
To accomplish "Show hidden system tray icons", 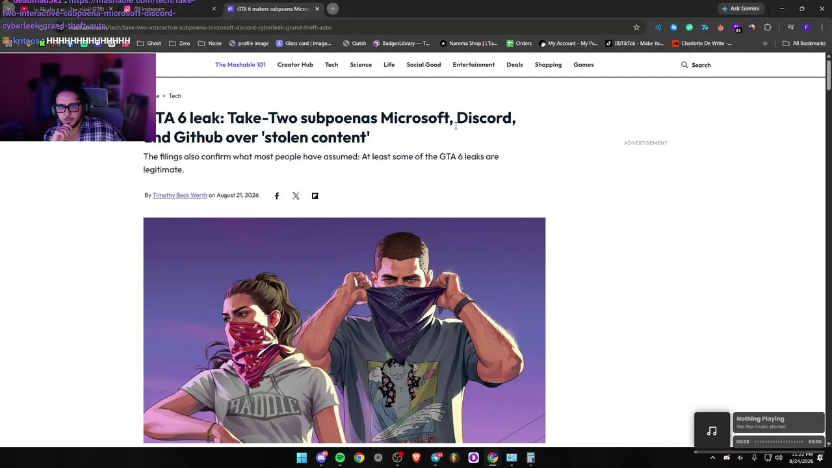I will click(712, 458).
